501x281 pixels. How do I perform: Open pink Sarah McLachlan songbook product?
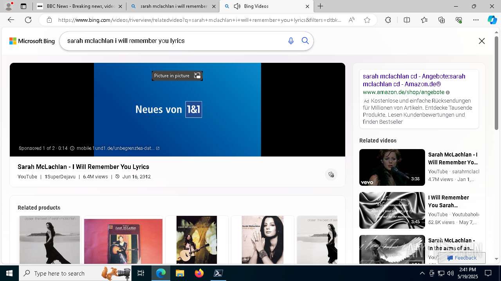(x=123, y=241)
